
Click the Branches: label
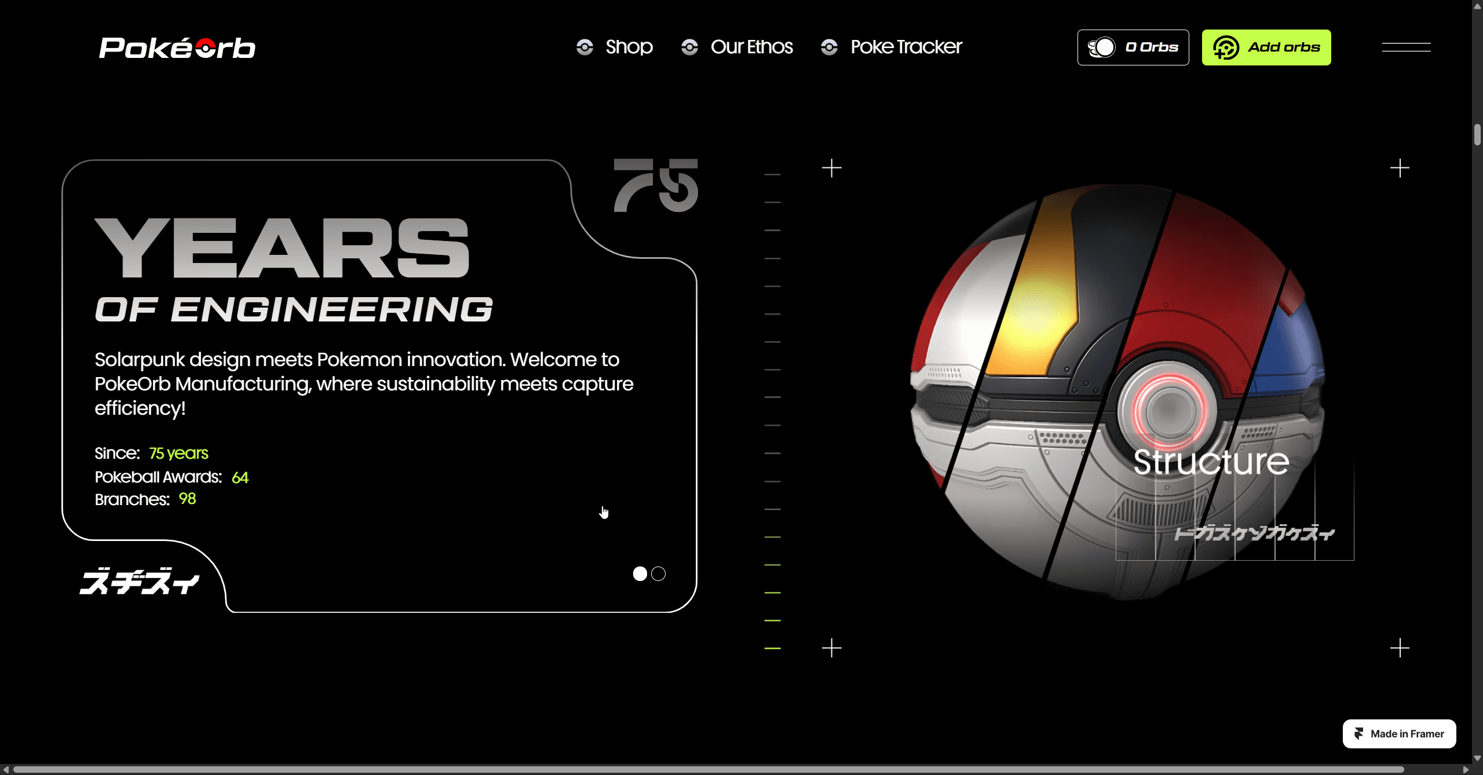(x=132, y=499)
